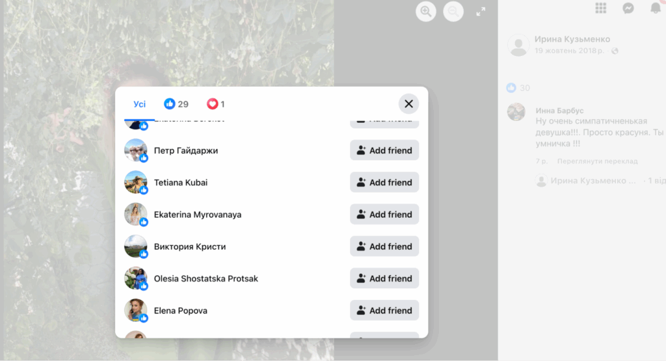Click the like count icon showing 30
The width and height of the screenshot is (666, 361).
pos(511,88)
